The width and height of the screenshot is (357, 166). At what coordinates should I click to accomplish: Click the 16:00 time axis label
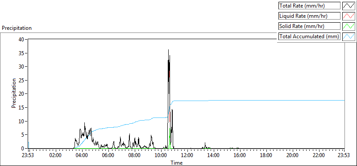(x=240, y=156)
